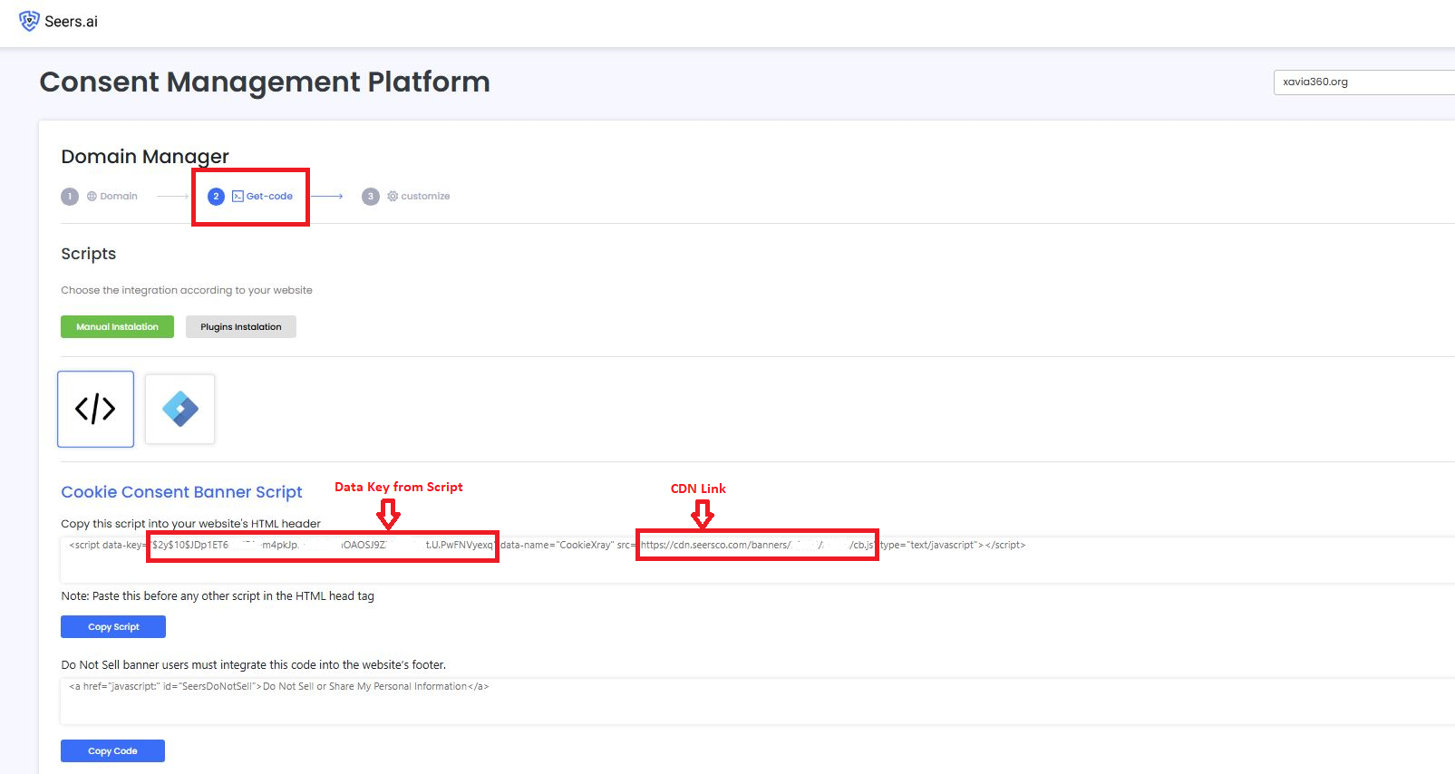
Task: Switch to Plugins Instalation tab
Action: 240,327
